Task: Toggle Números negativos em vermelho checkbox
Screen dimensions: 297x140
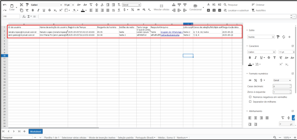Action: click(250, 97)
